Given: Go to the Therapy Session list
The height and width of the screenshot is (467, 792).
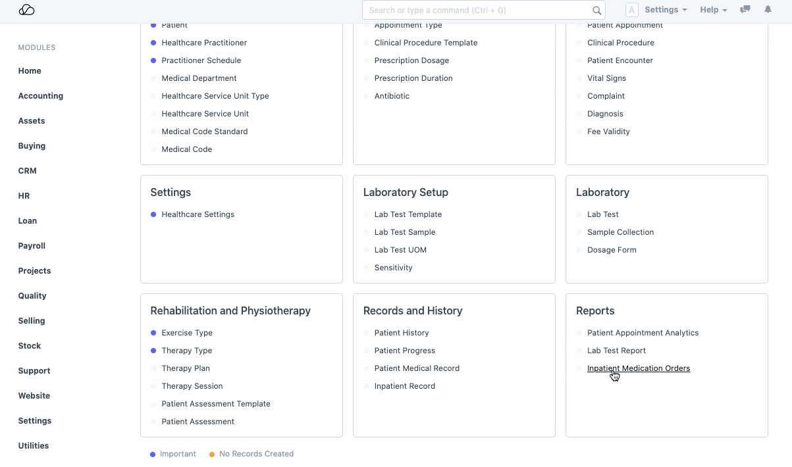Looking at the screenshot, I should point(192,386).
